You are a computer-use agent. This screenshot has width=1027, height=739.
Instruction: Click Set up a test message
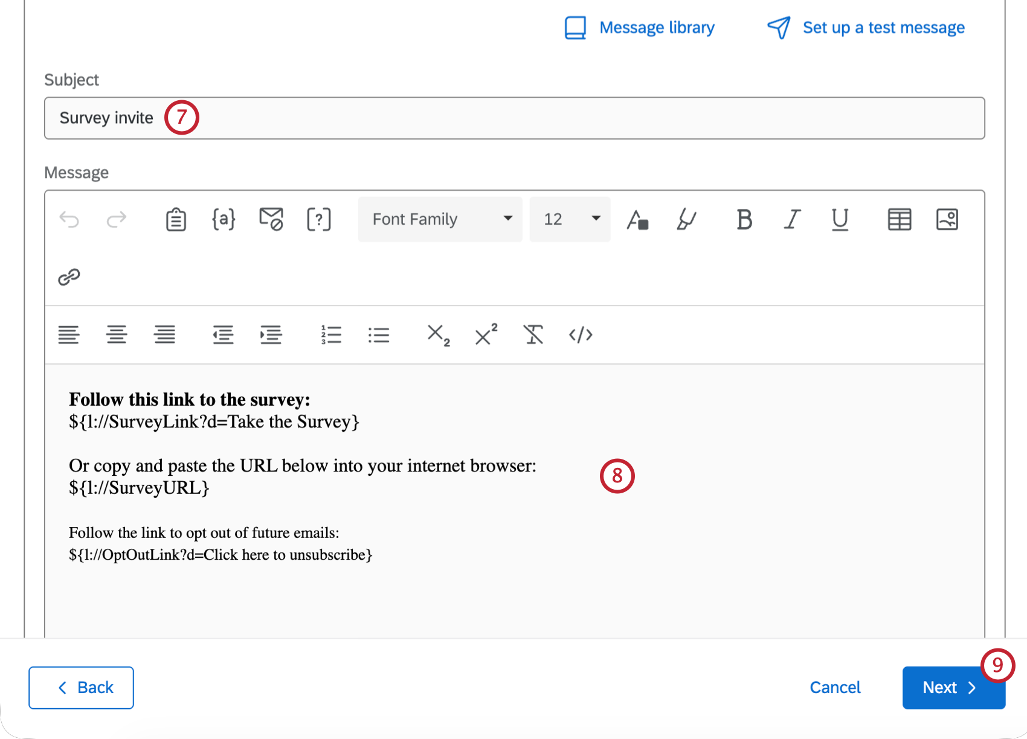pyautogui.click(x=884, y=28)
